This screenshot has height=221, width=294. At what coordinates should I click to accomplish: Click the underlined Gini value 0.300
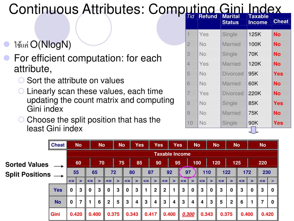pyautogui.click(x=188, y=214)
